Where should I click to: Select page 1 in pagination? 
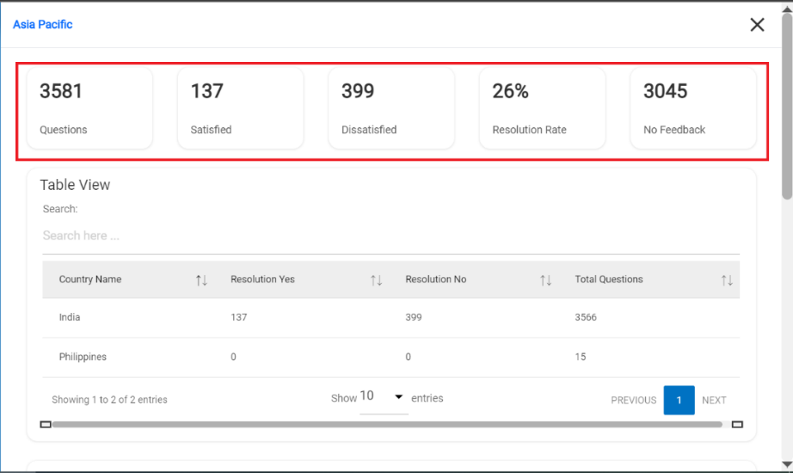(x=679, y=400)
